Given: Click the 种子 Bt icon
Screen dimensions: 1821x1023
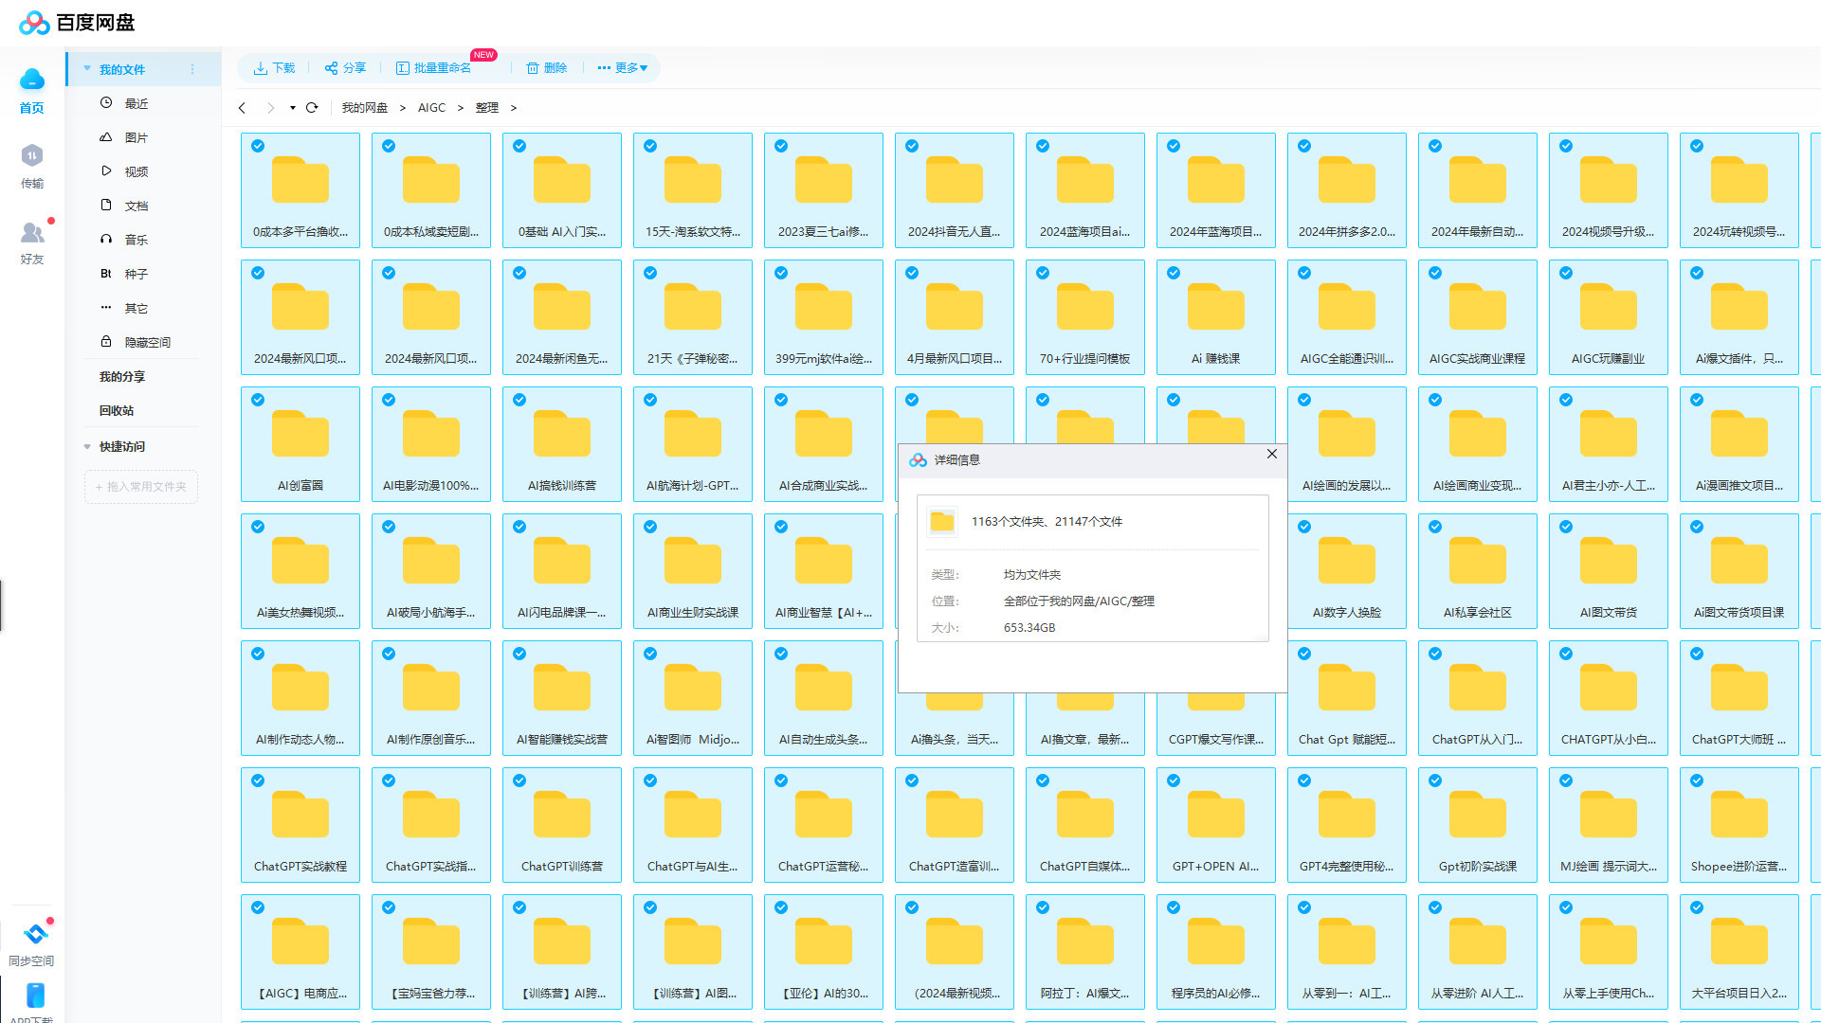Looking at the screenshot, I should pyautogui.click(x=106, y=274).
